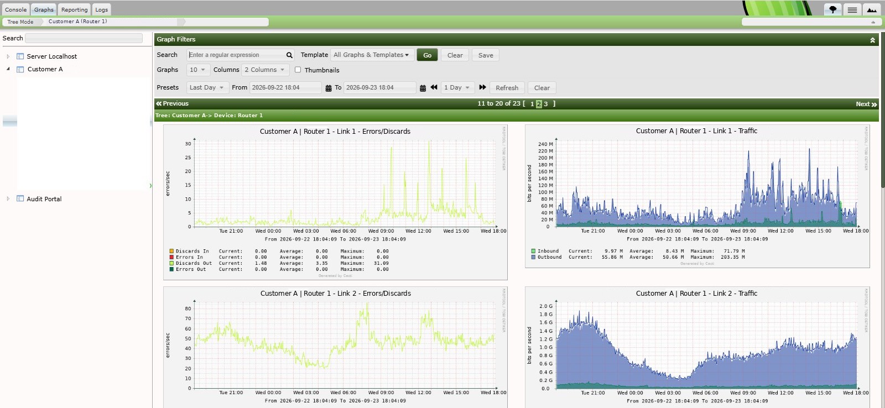Click the Customer A tree table icon
Viewport: 885px width, 408px height.
[20, 69]
